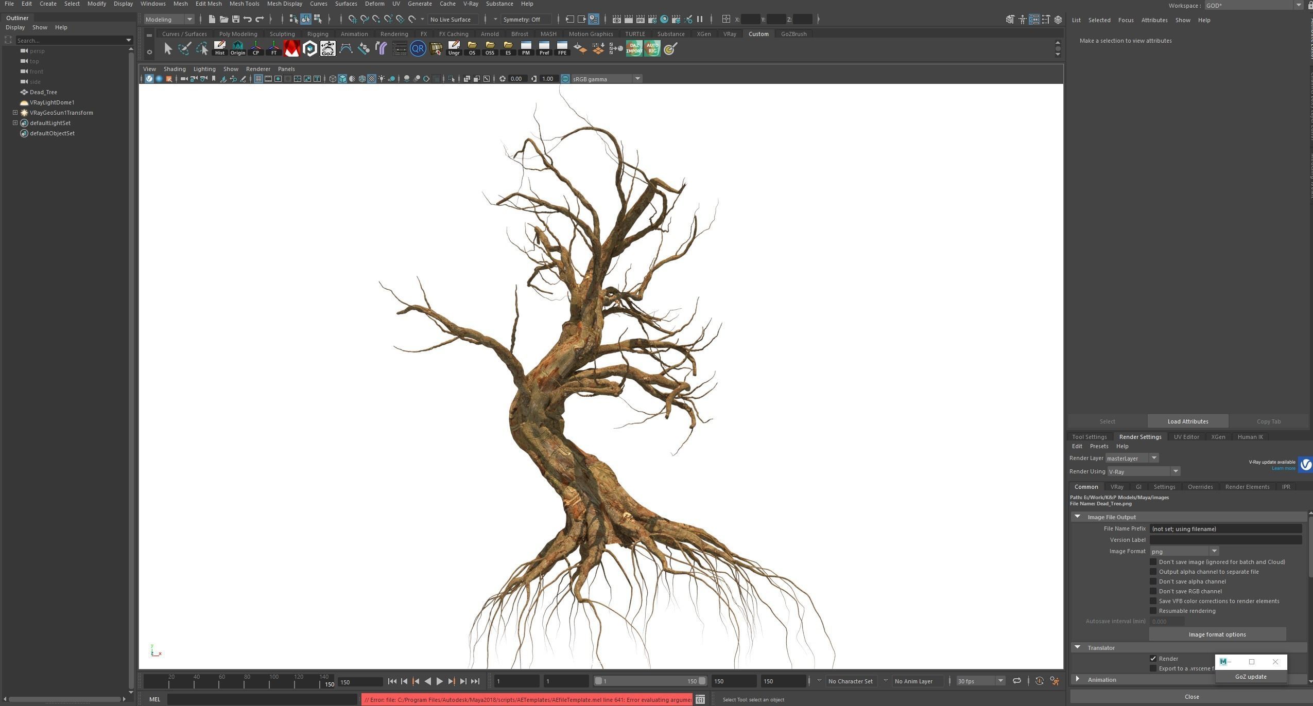
Task: Click the Pref shelf icon
Action: [x=544, y=48]
